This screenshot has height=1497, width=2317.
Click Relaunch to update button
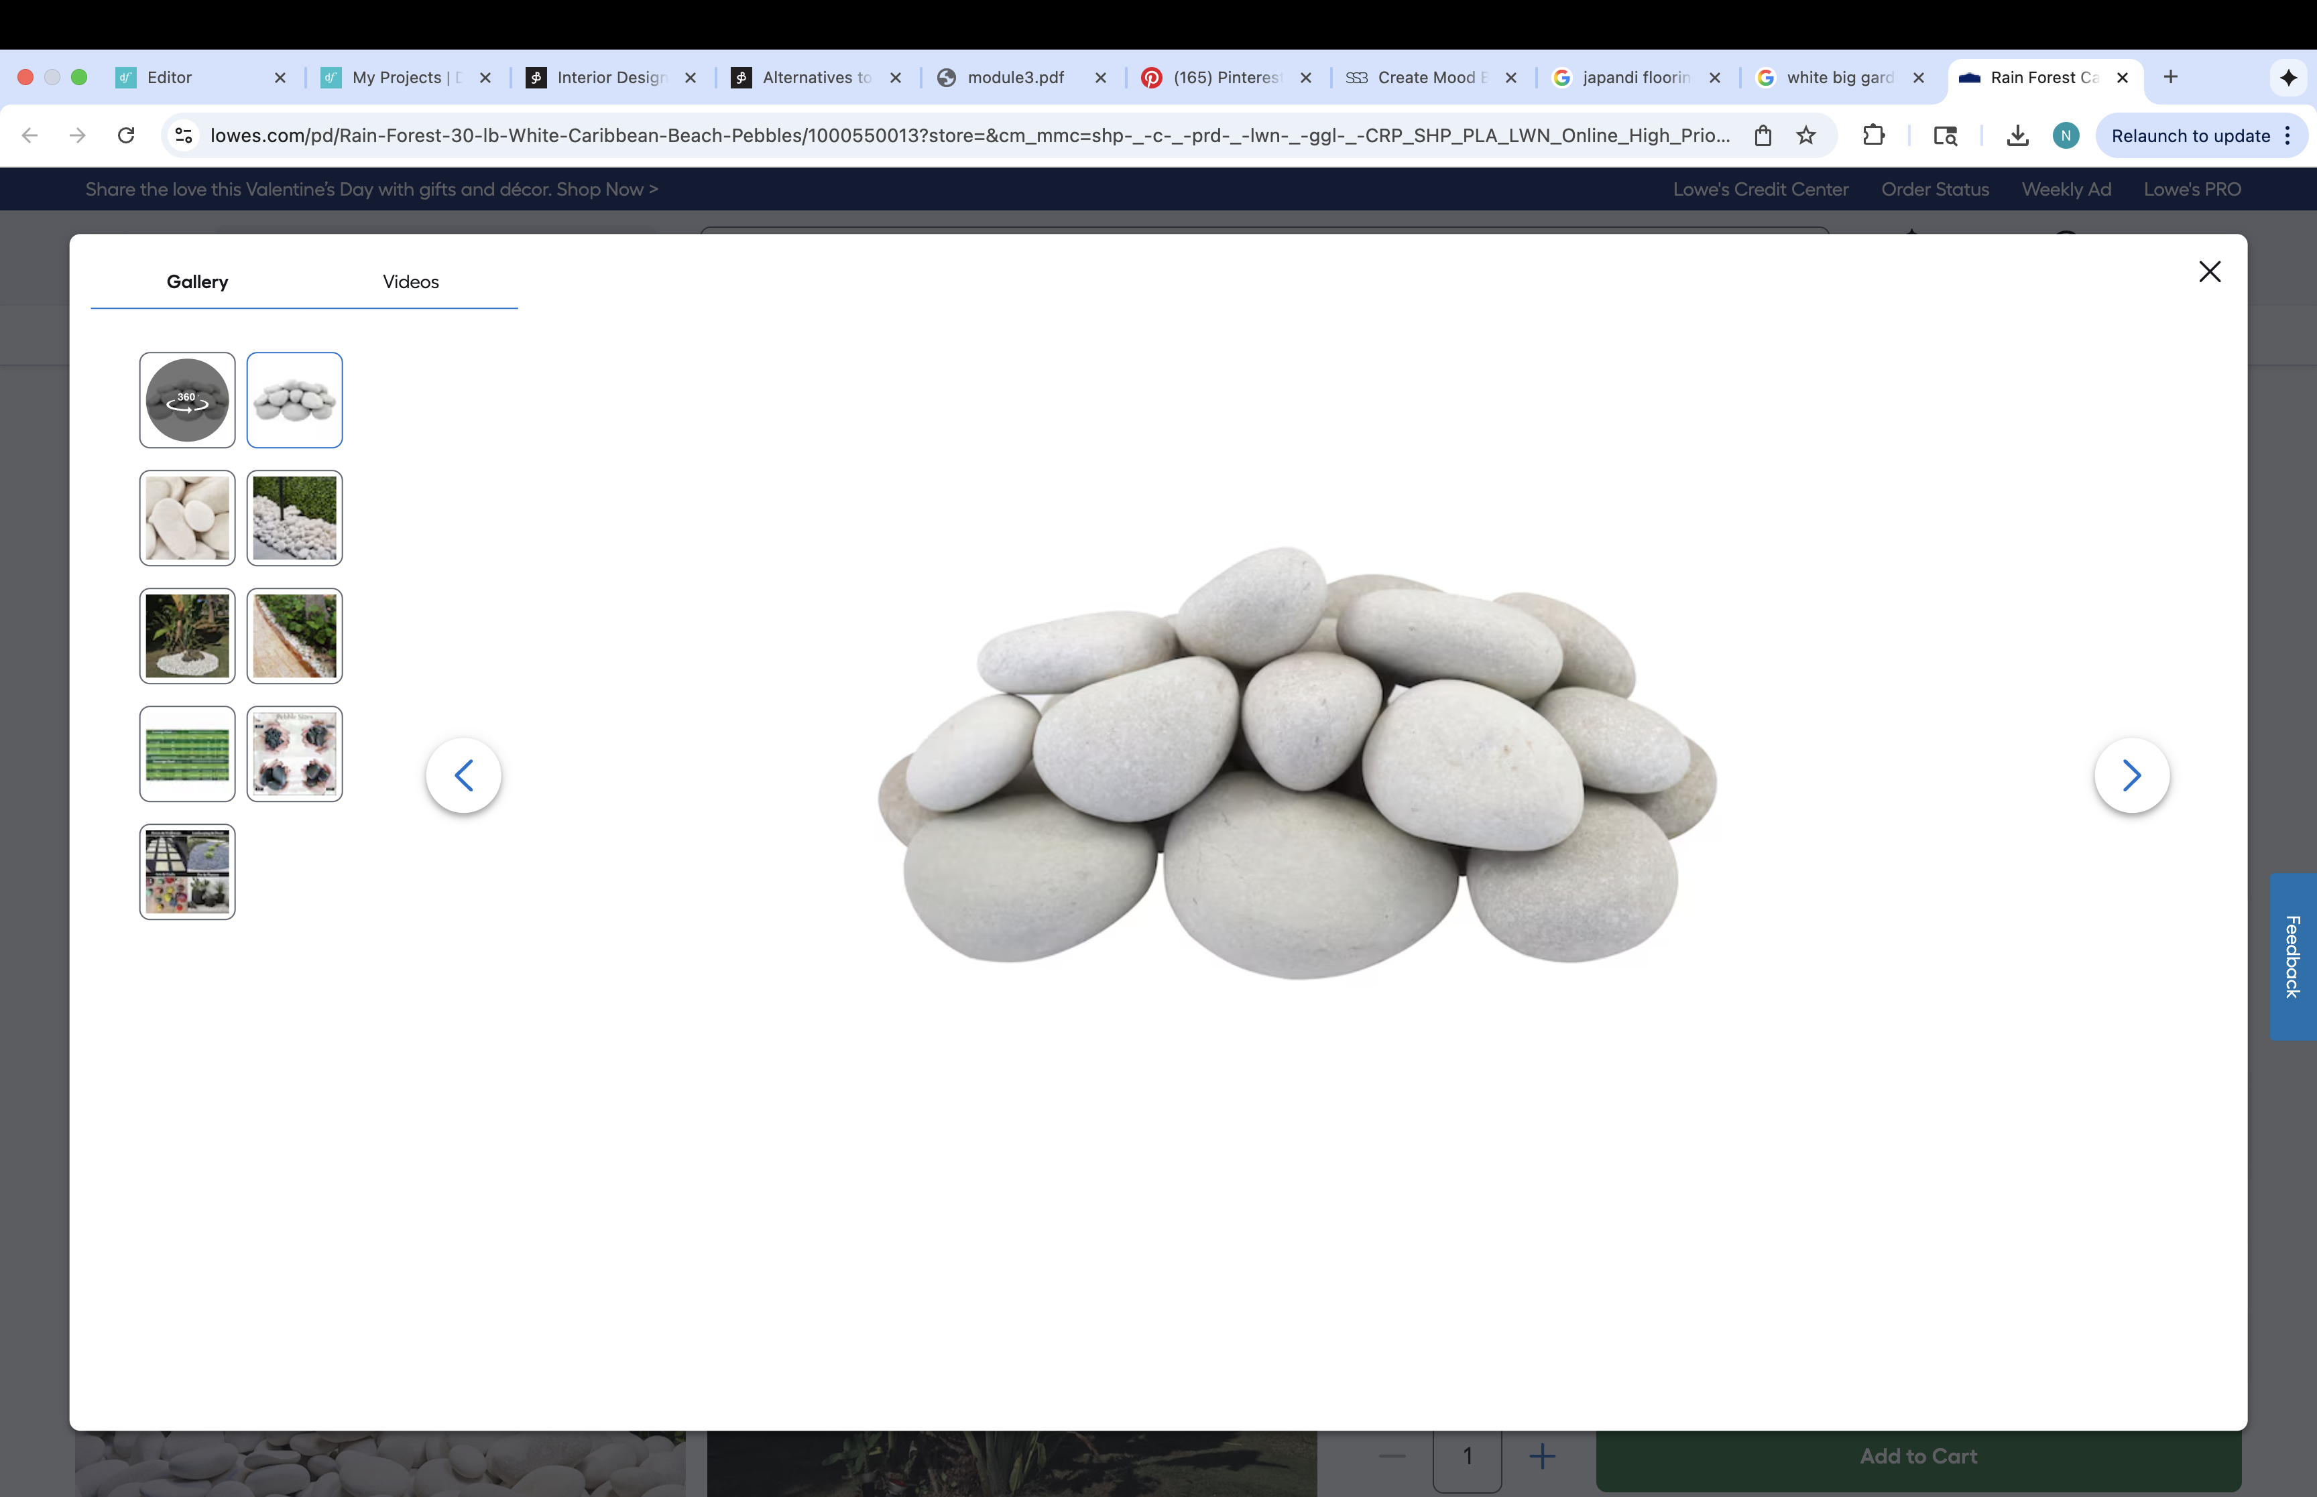2189,136
